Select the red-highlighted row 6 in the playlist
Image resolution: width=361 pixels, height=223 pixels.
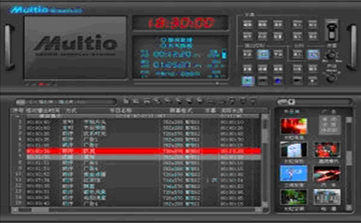point(143,151)
